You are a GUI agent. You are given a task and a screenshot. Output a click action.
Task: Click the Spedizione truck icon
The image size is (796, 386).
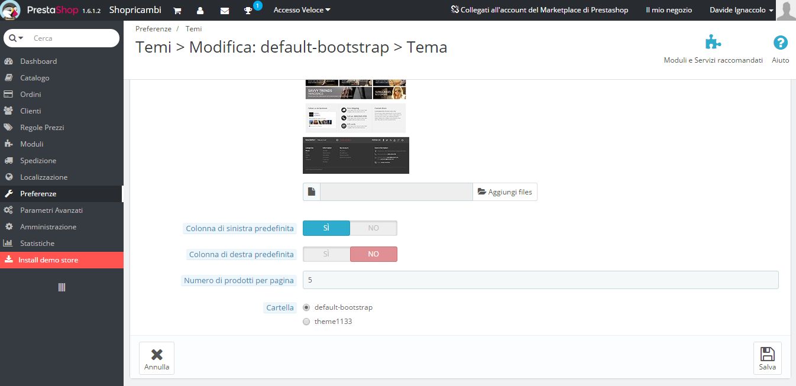point(9,161)
